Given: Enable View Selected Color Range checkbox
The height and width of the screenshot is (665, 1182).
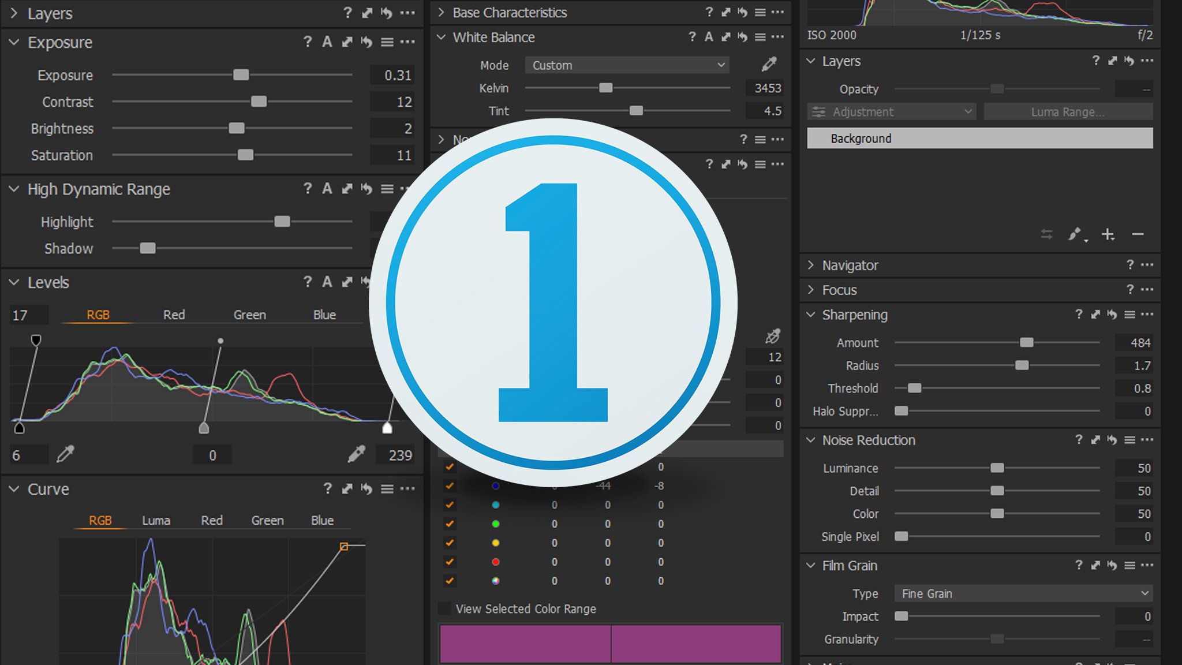Looking at the screenshot, I should (445, 608).
